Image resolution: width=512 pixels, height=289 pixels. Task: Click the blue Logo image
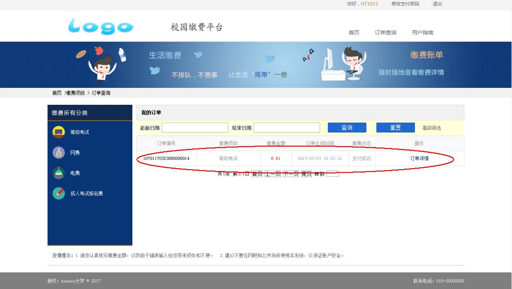click(x=100, y=26)
